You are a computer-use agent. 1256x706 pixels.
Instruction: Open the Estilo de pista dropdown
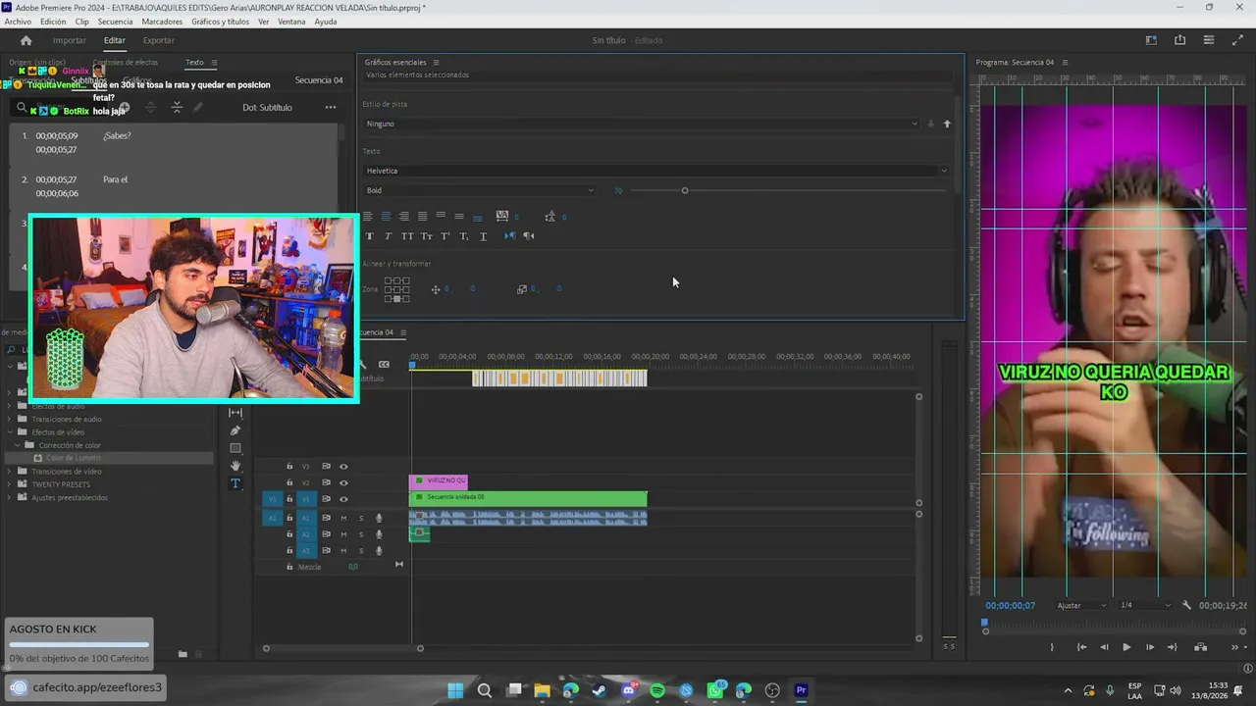pos(642,124)
